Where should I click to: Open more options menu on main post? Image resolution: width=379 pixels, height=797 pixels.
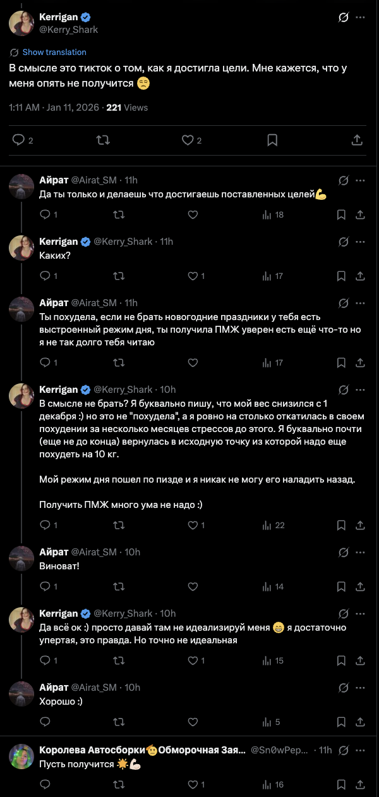pyautogui.click(x=360, y=18)
